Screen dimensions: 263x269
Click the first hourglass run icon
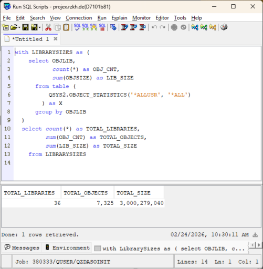(124, 27)
